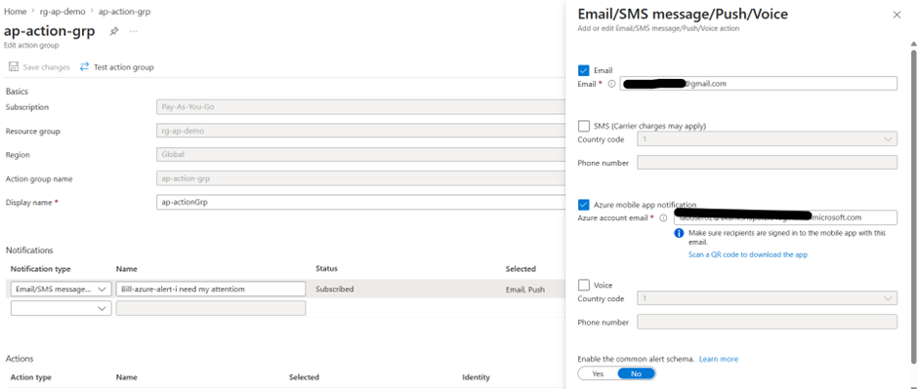This screenshot has height=389, width=918.
Task: Close the Email/SMS message/Push/Voice panel
Action: [897, 16]
